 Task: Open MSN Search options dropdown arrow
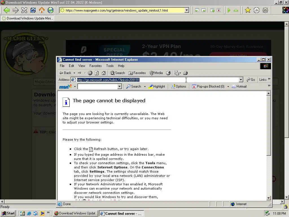point(145,86)
